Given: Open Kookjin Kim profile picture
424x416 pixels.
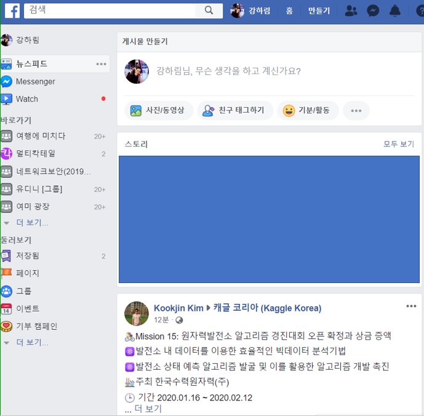Looking at the screenshot, I should 137,313.
